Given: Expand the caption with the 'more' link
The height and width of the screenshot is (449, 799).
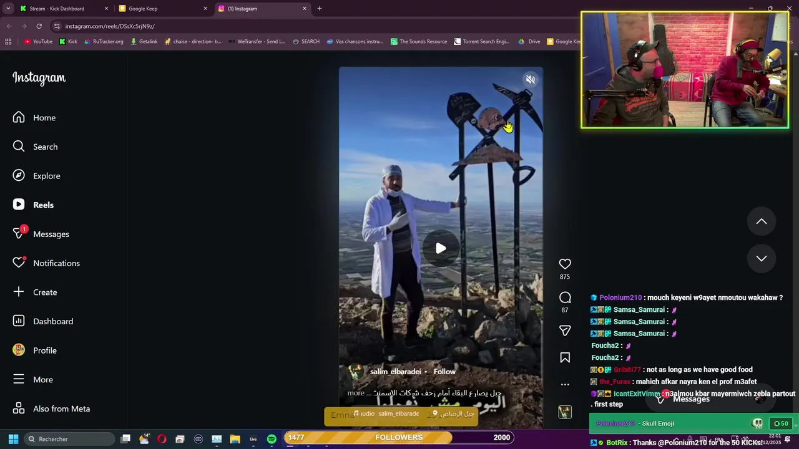Looking at the screenshot, I should coord(356,393).
